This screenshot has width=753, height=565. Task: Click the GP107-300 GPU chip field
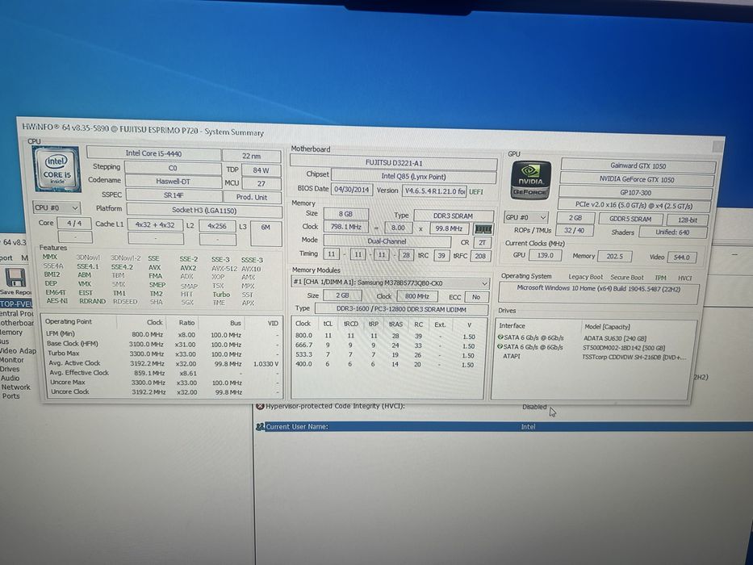pyautogui.click(x=636, y=192)
